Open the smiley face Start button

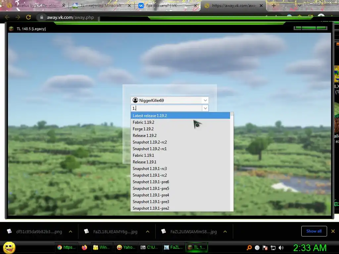click(9, 247)
